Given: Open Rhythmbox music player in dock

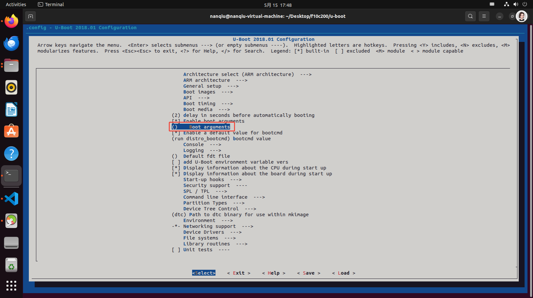Looking at the screenshot, I should (x=11, y=87).
